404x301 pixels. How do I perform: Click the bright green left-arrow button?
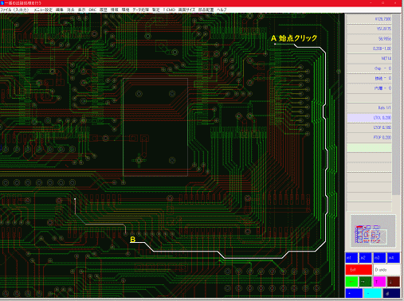click(351, 282)
